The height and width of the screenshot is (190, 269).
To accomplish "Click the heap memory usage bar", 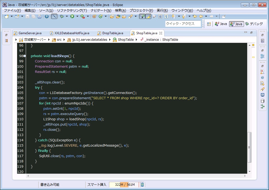I will pos(124,185).
